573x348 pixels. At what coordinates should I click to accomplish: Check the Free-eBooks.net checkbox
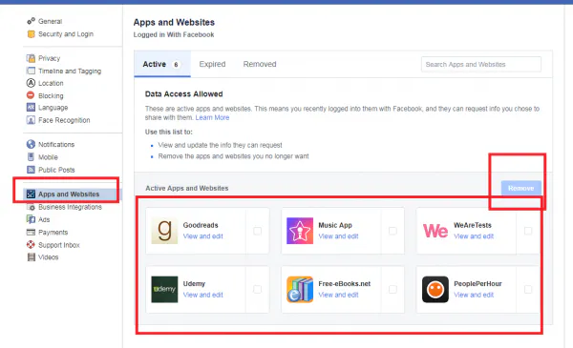[393, 289]
